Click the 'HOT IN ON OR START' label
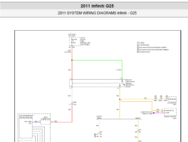Viewport: 188px width, 142px height. point(72,35)
